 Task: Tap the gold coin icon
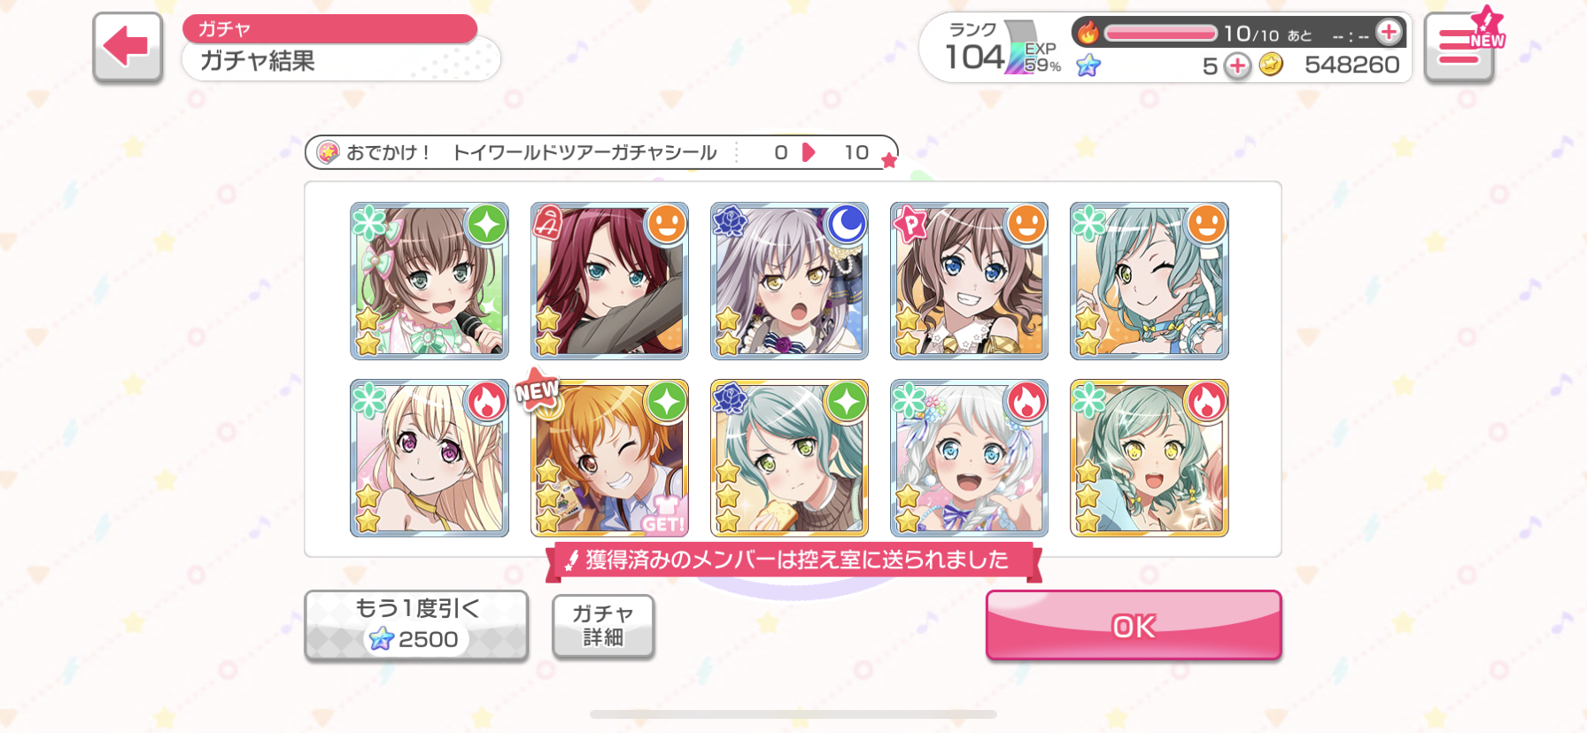pos(1271,65)
